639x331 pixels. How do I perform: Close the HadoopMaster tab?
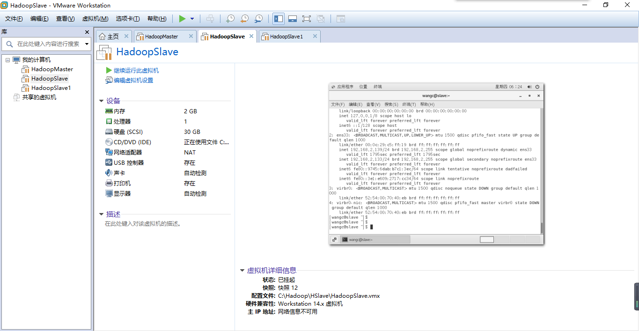(191, 36)
